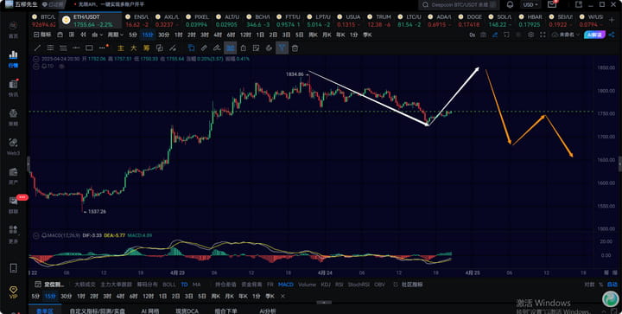
Task: Open the notification bell icon
Action: 511,5
